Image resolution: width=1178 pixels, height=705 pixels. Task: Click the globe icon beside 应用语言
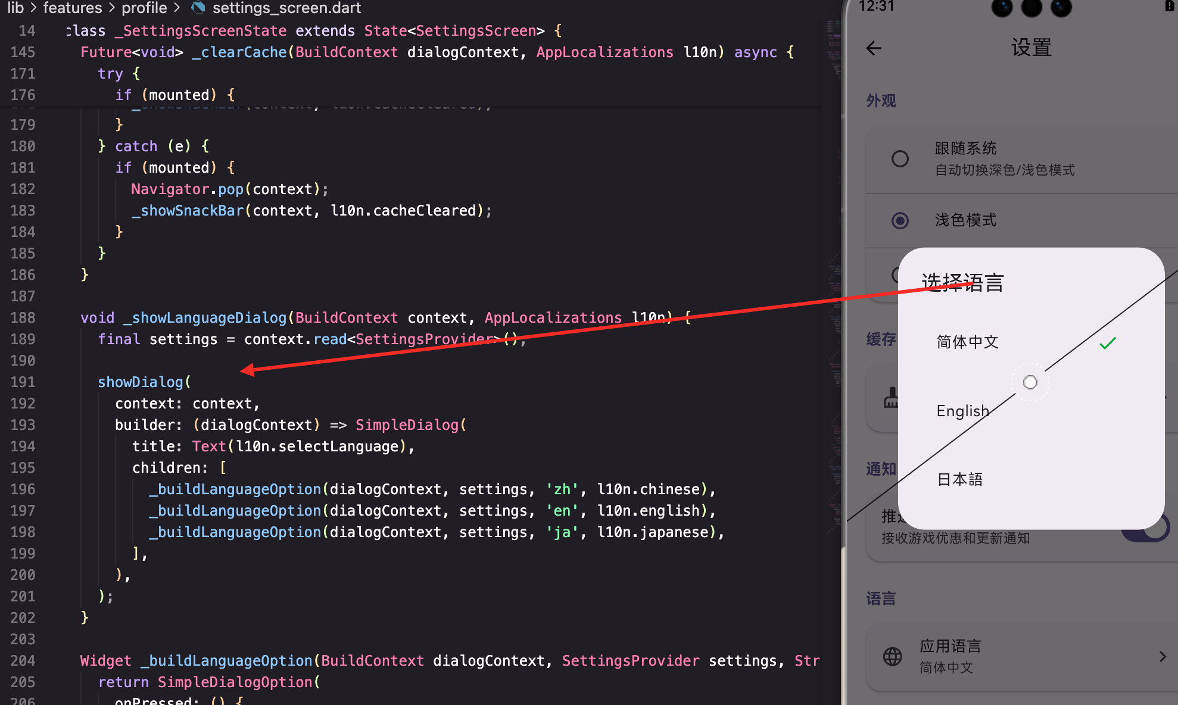pyautogui.click(x=892, y=656)
